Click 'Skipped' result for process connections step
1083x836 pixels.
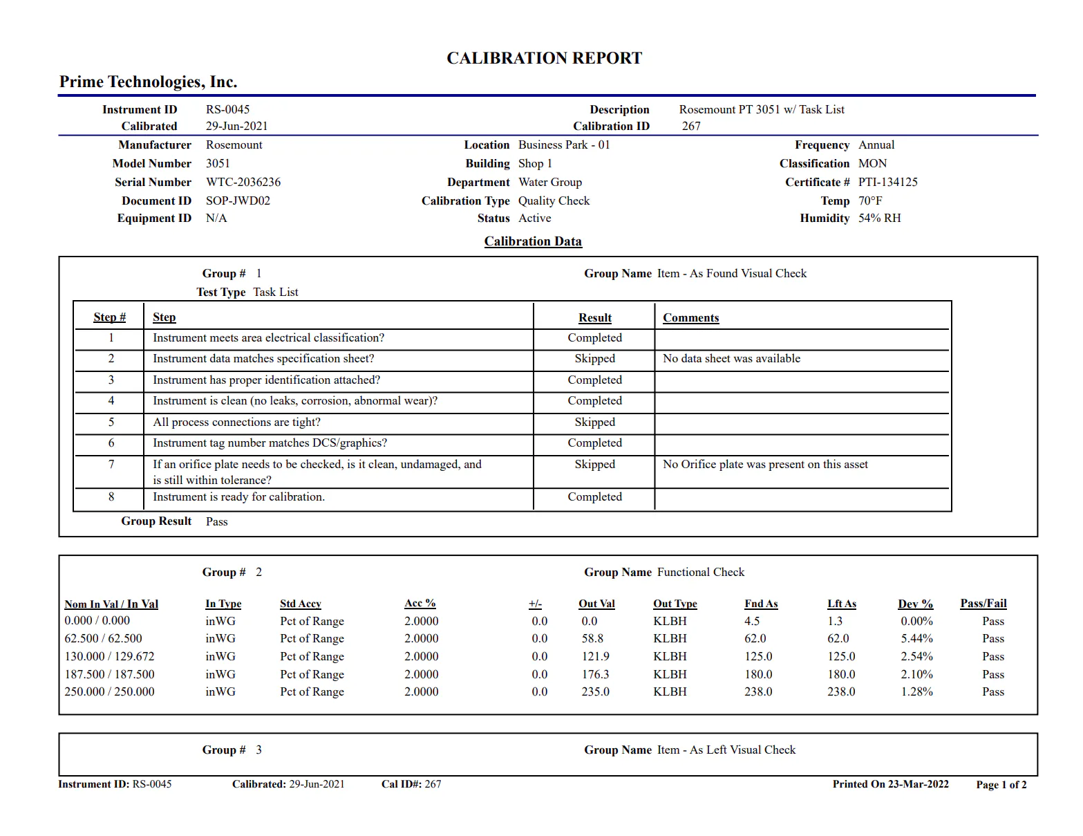[x=594, y=422]
